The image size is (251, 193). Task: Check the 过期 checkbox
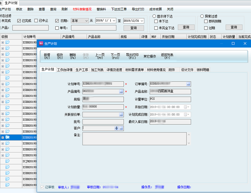tap(206, 28)
